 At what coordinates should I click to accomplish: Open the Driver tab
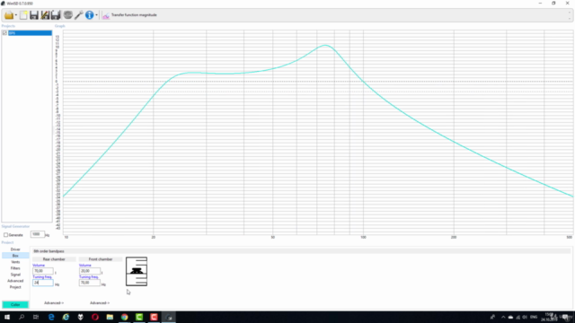coord(15,249)
